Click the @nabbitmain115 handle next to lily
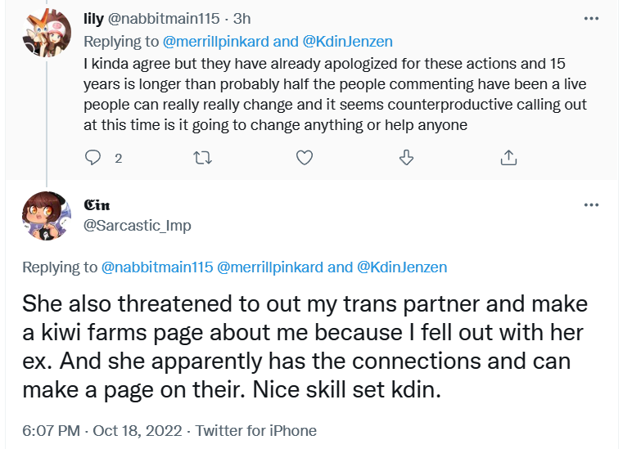Viewport: 623px width, 449px height. tap(164, 19)
